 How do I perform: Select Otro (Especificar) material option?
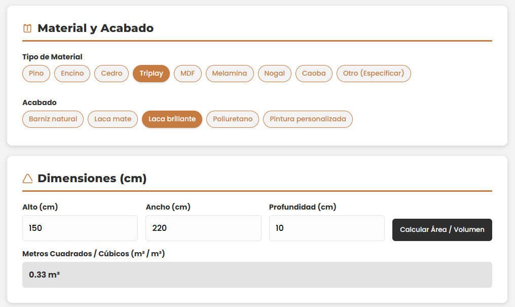[x=374, y=74]
